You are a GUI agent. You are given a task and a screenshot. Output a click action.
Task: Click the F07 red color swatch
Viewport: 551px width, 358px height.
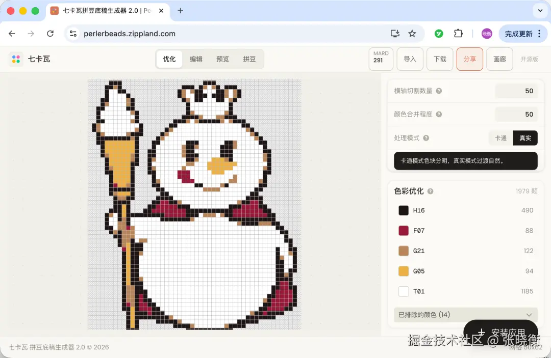[404, 231]
